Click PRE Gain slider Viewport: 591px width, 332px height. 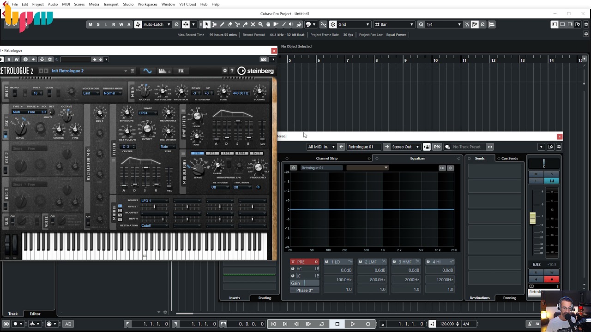305,283
